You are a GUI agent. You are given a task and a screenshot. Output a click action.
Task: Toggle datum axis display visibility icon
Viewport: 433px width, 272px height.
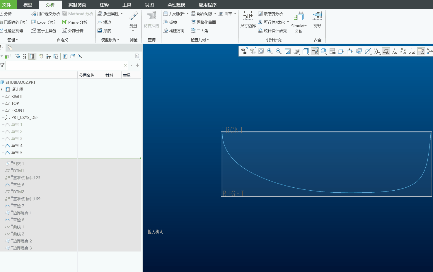pos(395,52)
